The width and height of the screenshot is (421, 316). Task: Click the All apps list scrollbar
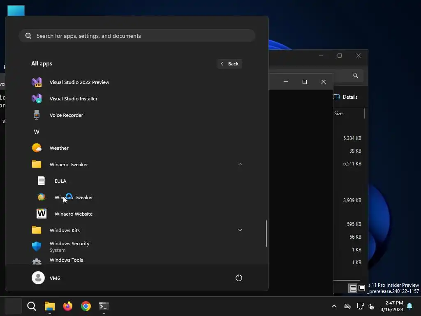(266, 233)
